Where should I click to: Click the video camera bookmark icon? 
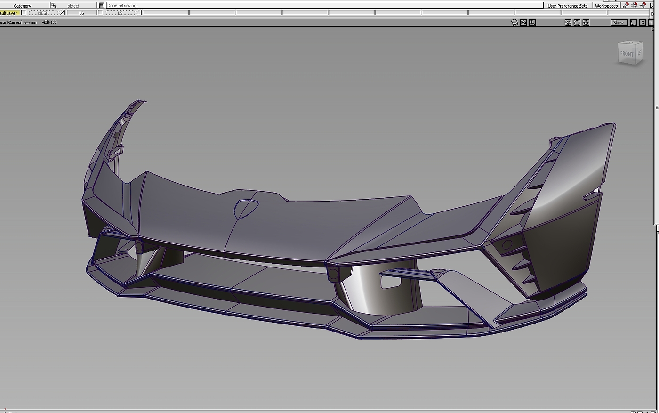523,23
